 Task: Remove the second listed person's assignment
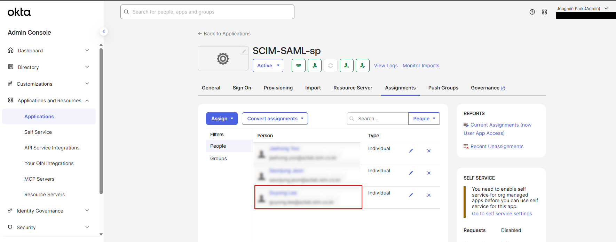point(429,173)
